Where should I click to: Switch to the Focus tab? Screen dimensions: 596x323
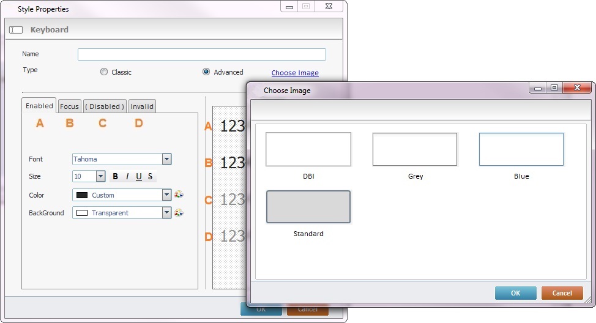tap(69, 106)
